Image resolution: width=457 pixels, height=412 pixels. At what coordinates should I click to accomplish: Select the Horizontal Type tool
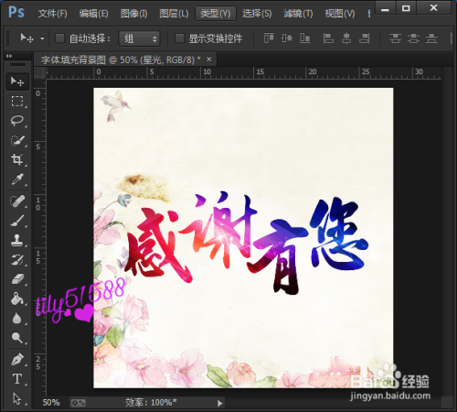click(17, 379)
